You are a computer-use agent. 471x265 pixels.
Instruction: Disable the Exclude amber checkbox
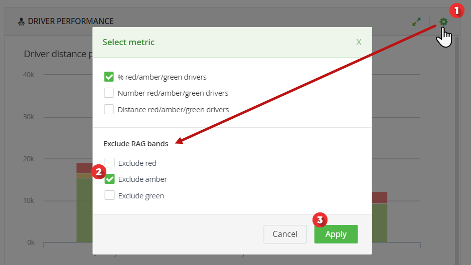[x=110, y=179]
